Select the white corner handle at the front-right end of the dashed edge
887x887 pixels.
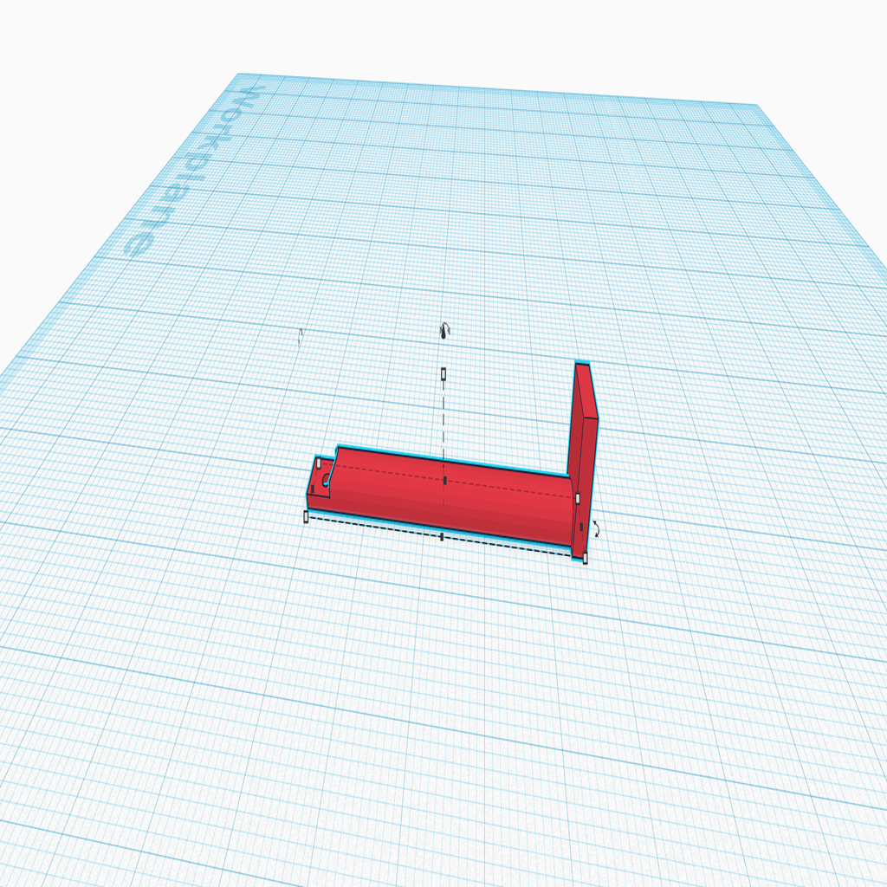[585, 559]
